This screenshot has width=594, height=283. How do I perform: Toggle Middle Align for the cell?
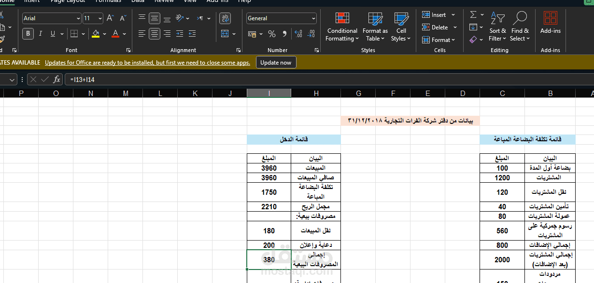coord(155,18)
